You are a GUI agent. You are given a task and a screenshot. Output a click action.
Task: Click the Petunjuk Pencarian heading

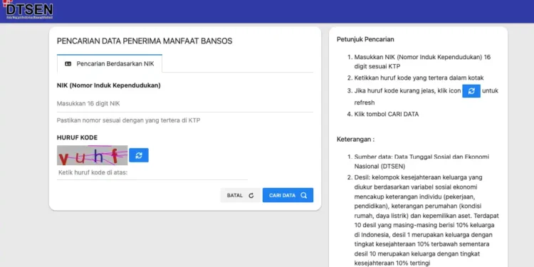point(365,39)
